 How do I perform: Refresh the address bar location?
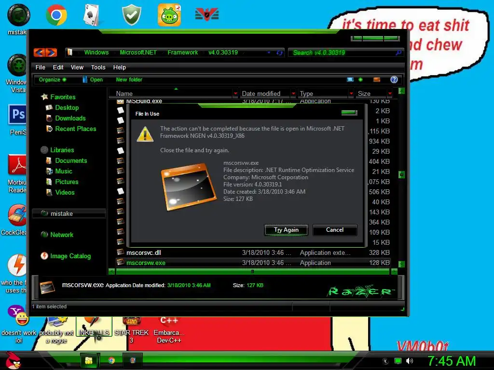click(279, 53)
